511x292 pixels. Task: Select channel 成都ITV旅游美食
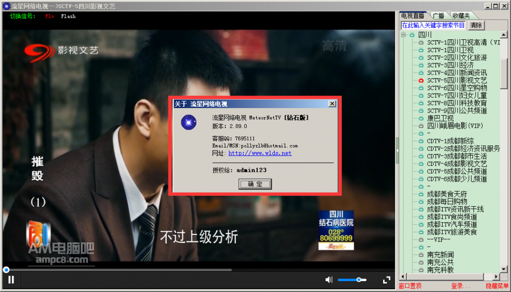pyautogui.click(x=452, y=232)
